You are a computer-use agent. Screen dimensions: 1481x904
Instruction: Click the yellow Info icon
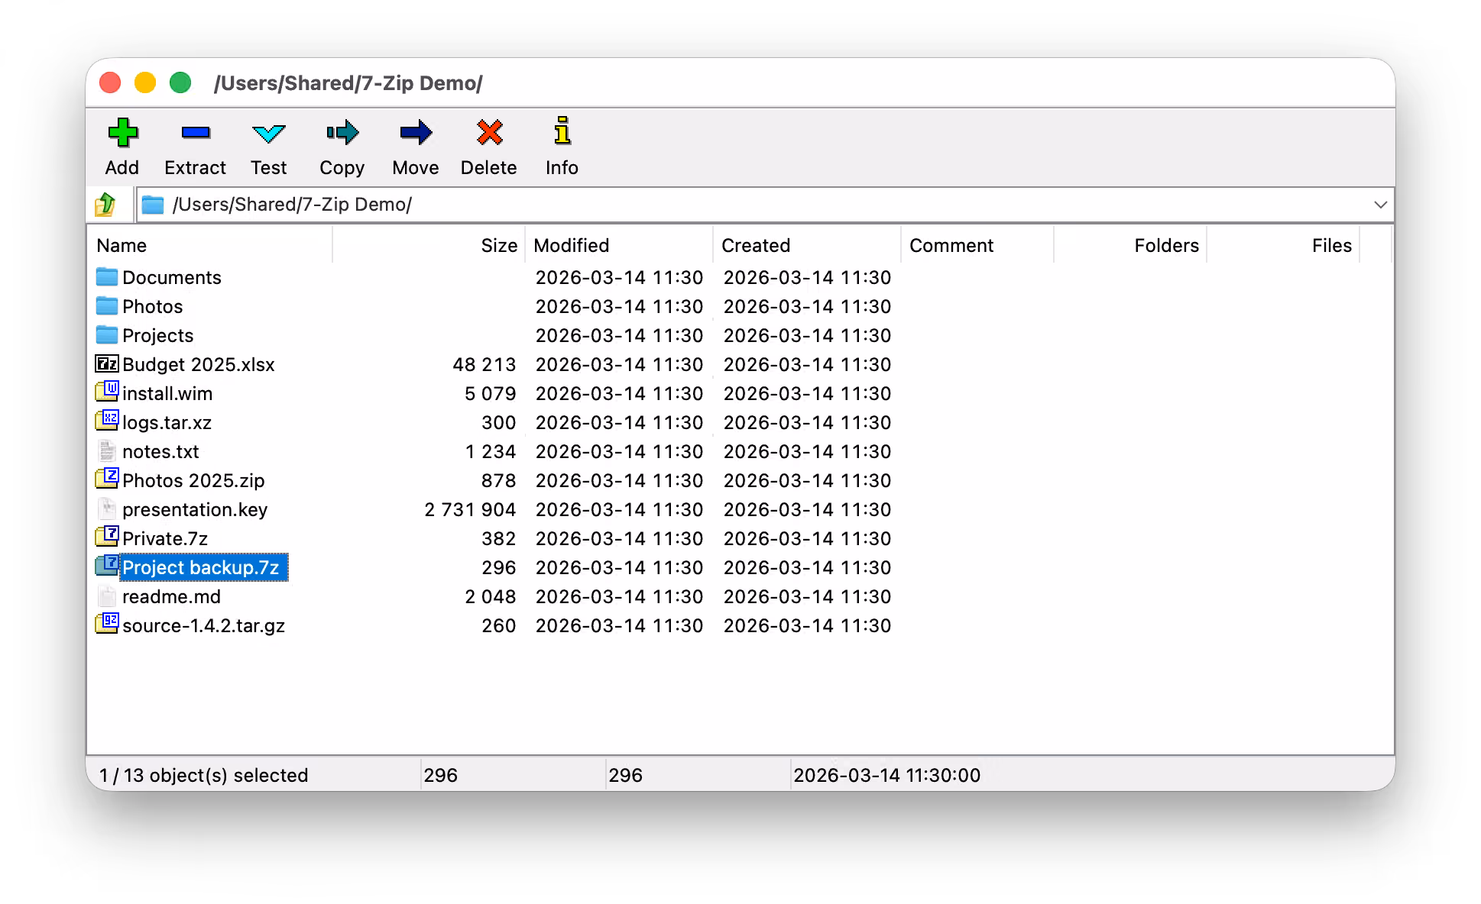[562, 131]
